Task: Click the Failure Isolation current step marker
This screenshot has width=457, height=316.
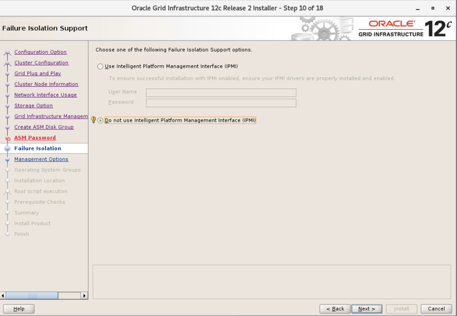Action: point(8,149)
